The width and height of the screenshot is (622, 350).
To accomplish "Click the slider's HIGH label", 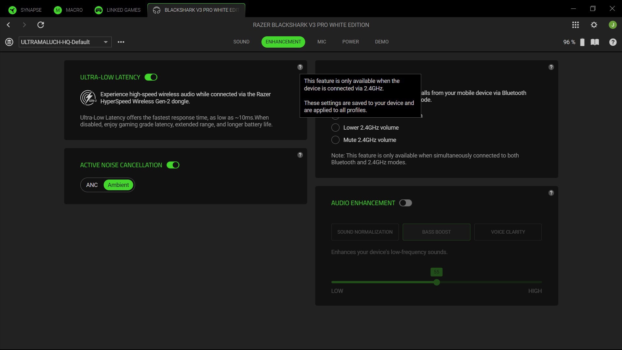I will (x=535, y=291).
